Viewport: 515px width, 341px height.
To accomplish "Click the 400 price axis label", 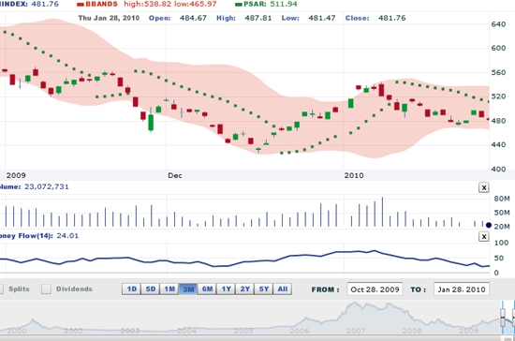I will coord(498,170).
